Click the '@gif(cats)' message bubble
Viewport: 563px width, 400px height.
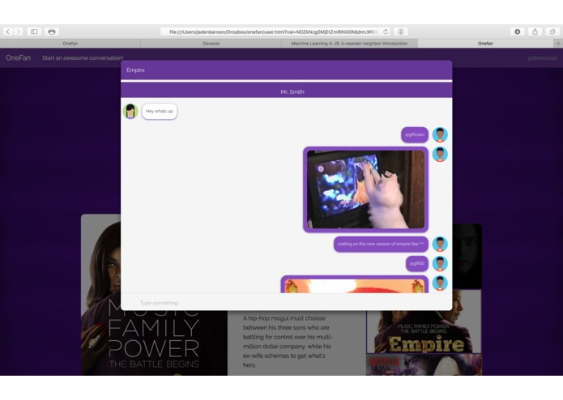(x=415, y=134)
